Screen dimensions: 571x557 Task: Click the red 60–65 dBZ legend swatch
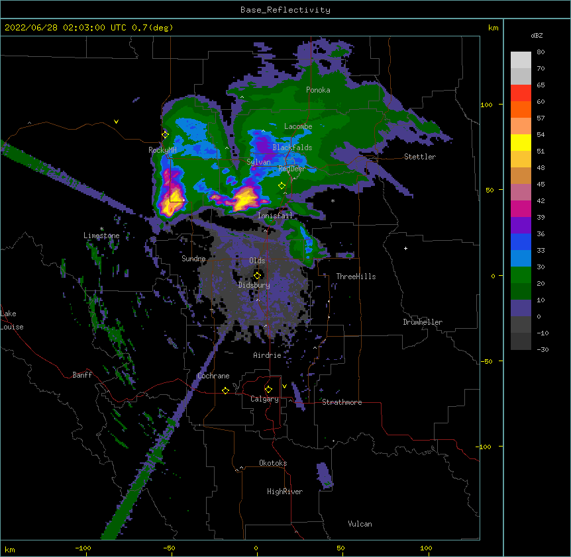pyautogui.click(x=521, y=93)
